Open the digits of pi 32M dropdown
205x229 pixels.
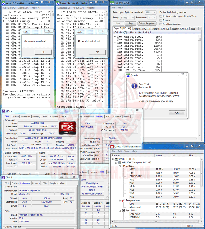[150, 13]
